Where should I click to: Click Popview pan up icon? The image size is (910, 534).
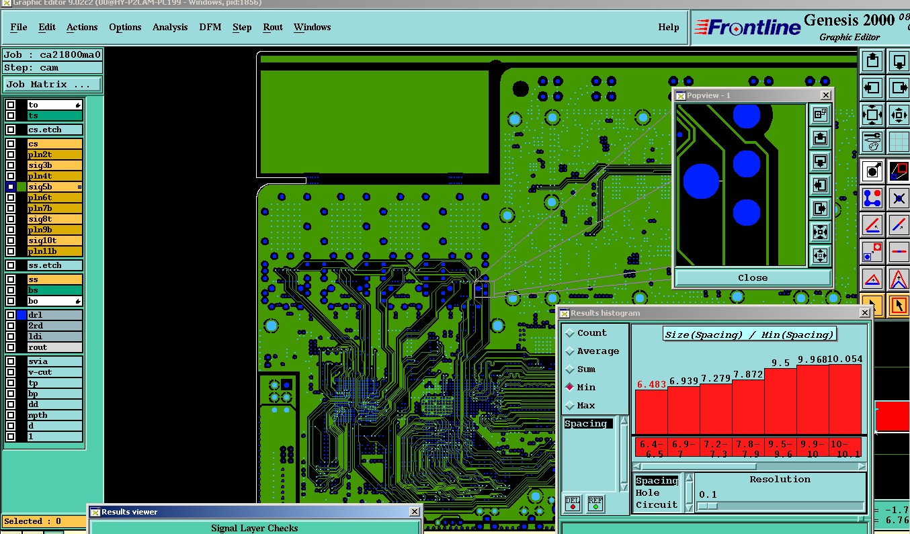[820, 138]
